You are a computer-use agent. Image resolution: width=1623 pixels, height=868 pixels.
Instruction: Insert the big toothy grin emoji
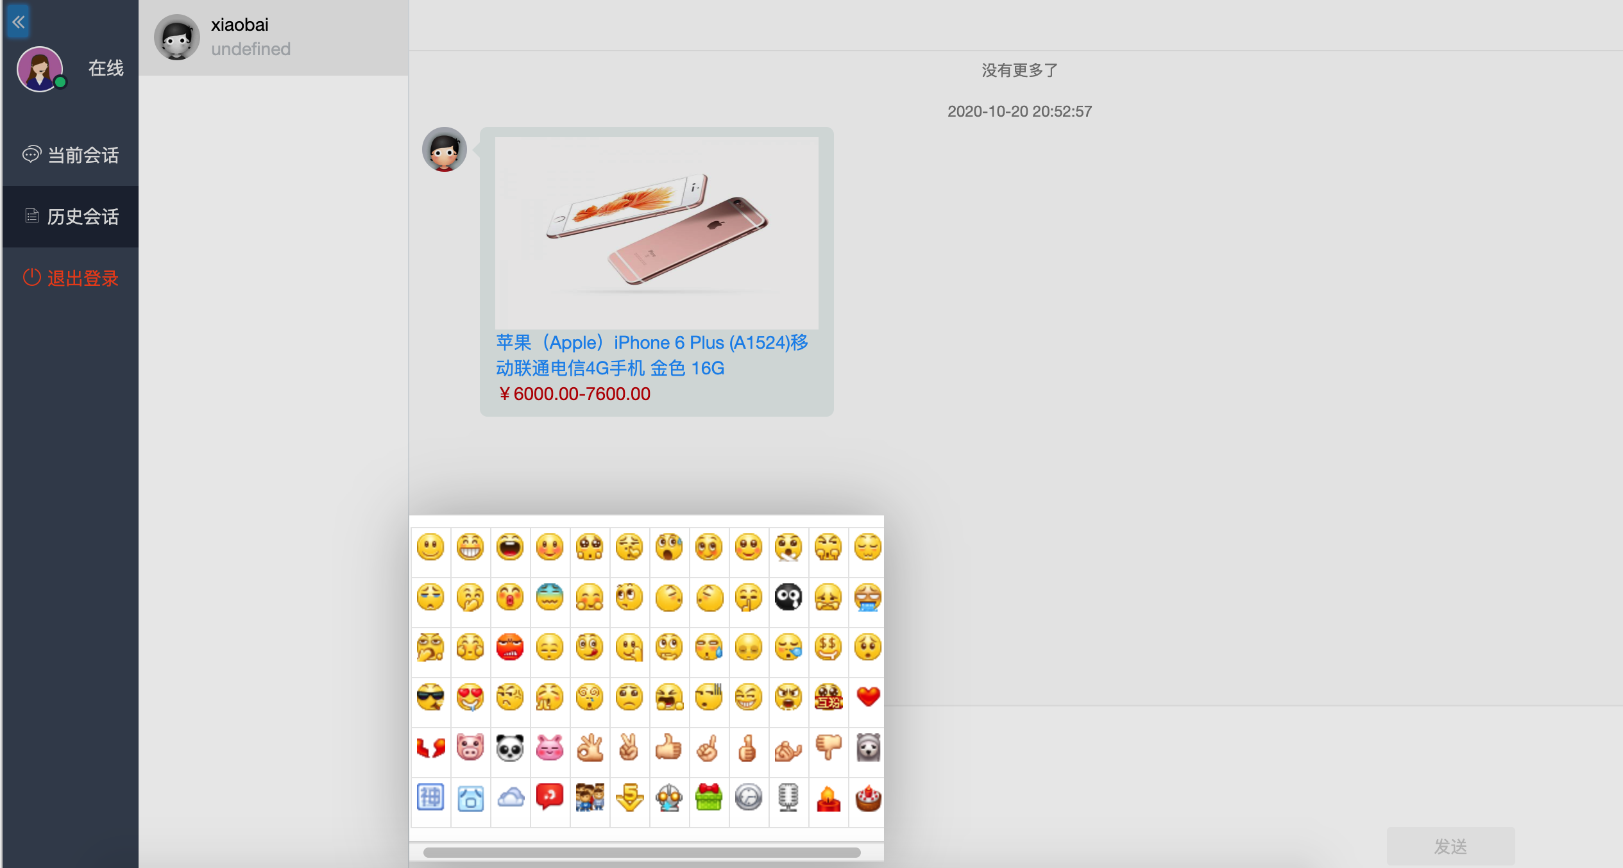pos(470,547)
